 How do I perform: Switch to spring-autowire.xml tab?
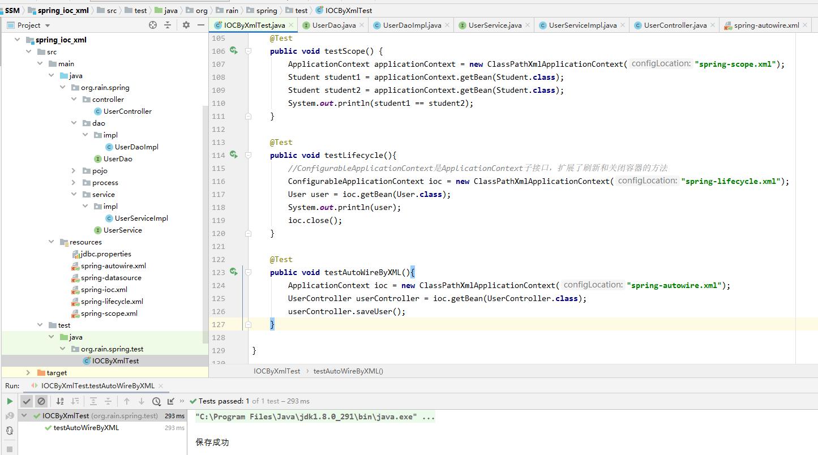pos(766,25)
